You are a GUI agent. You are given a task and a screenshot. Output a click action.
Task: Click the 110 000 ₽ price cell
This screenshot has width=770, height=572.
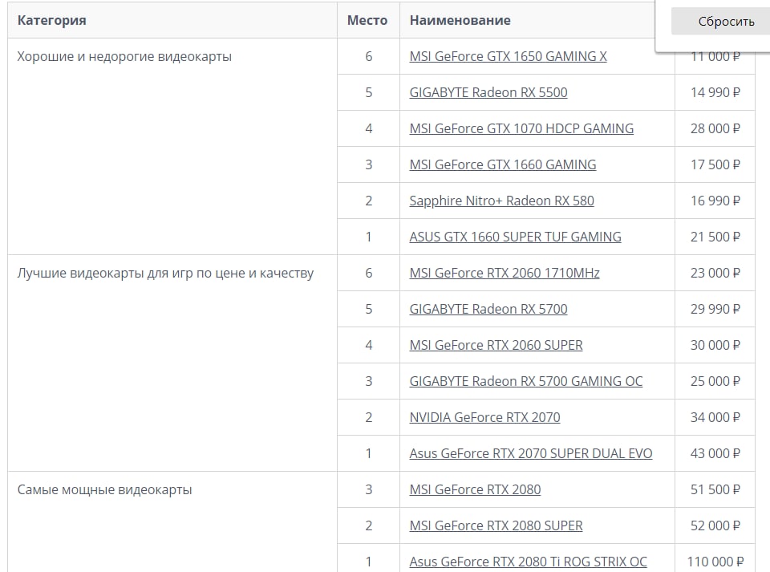click(x=715, y=558)
